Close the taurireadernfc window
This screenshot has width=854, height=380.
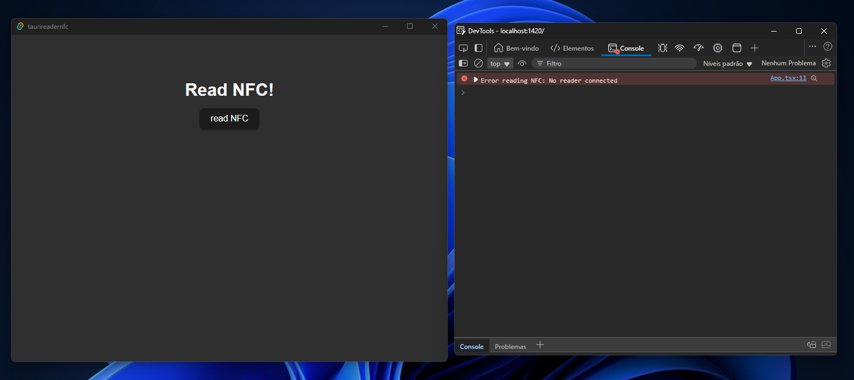pyautogui.click(x=435, y=26)
